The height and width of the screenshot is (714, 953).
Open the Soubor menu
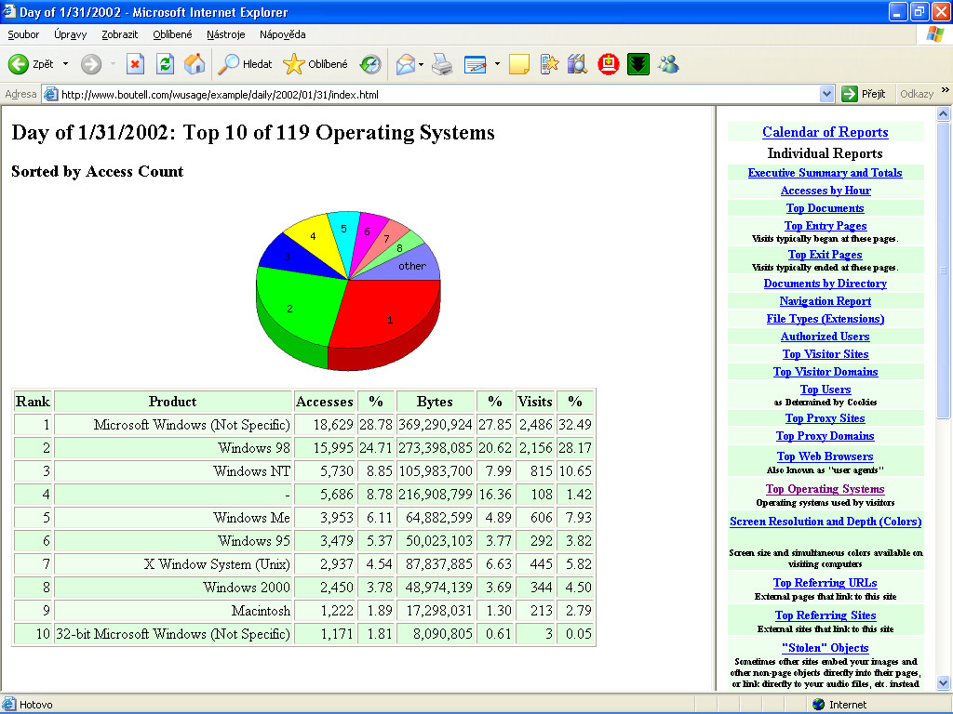(x=23, y=34)
